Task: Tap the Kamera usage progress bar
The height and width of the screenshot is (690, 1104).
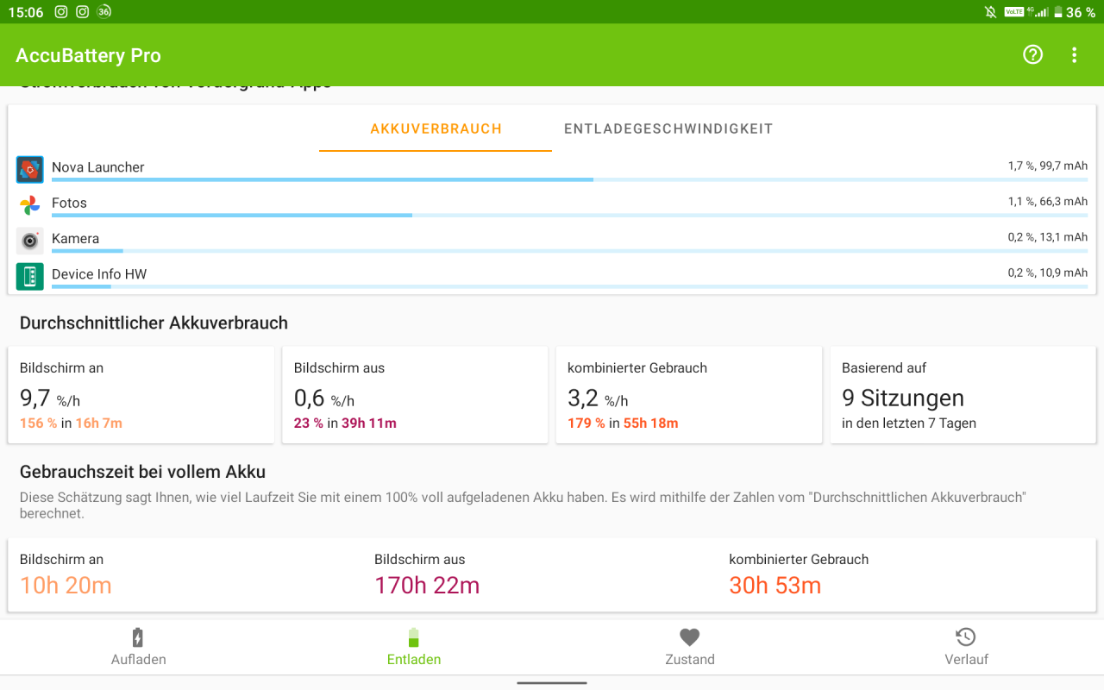Action: (x=569, y=251)
